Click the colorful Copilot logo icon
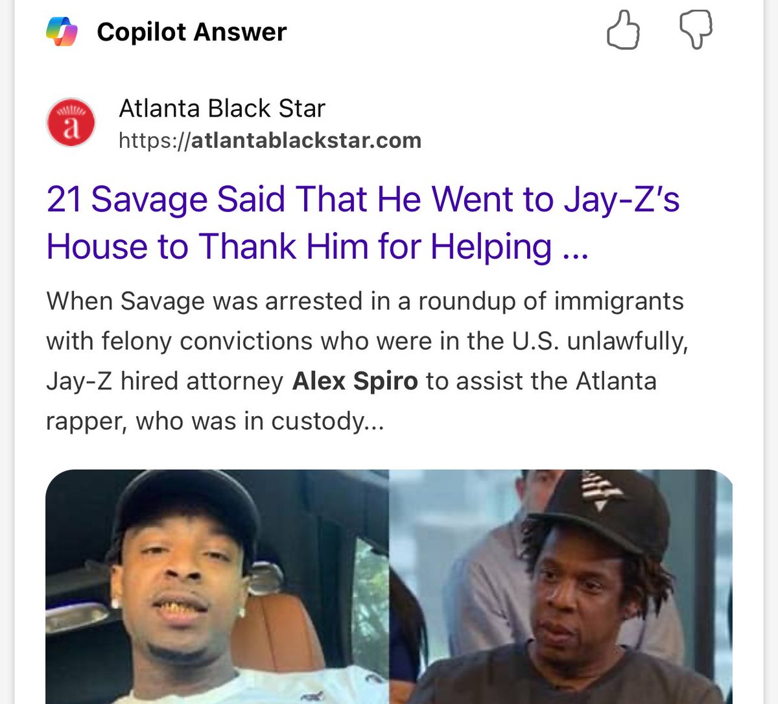 coord(62,31)
